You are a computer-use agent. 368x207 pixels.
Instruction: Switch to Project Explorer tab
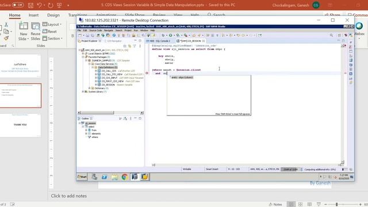coord(90,41)
